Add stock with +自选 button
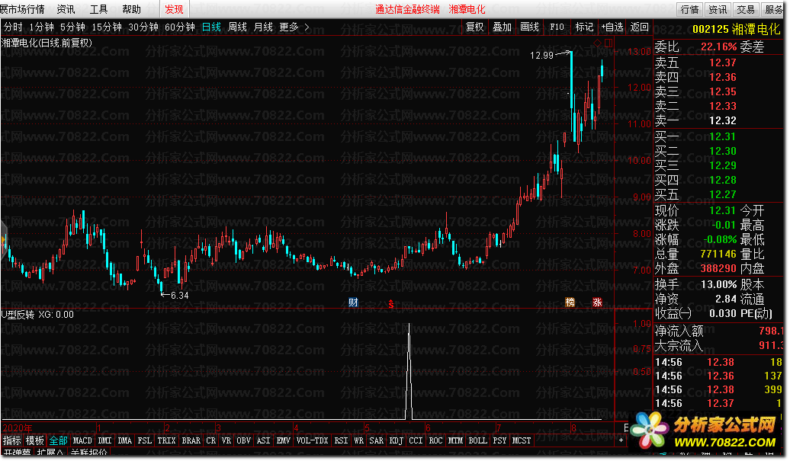This screenshot has height=461, width=790. pos(612,27)
